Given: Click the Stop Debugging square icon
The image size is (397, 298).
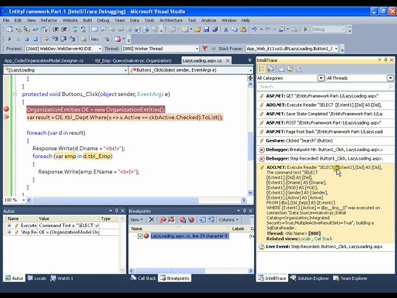Looking at the screenshot, I should click(26, 39).
